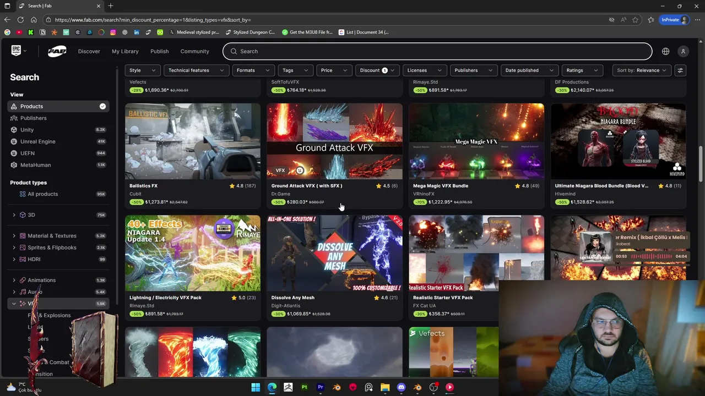705x396 pixels.
Task: Open the Publish nav item
Action: 160,51
